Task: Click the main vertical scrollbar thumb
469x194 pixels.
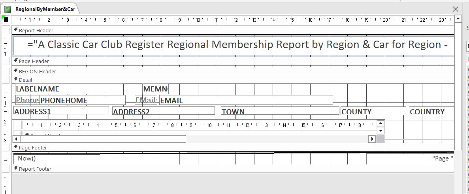Action: click(x=458, y=86)
